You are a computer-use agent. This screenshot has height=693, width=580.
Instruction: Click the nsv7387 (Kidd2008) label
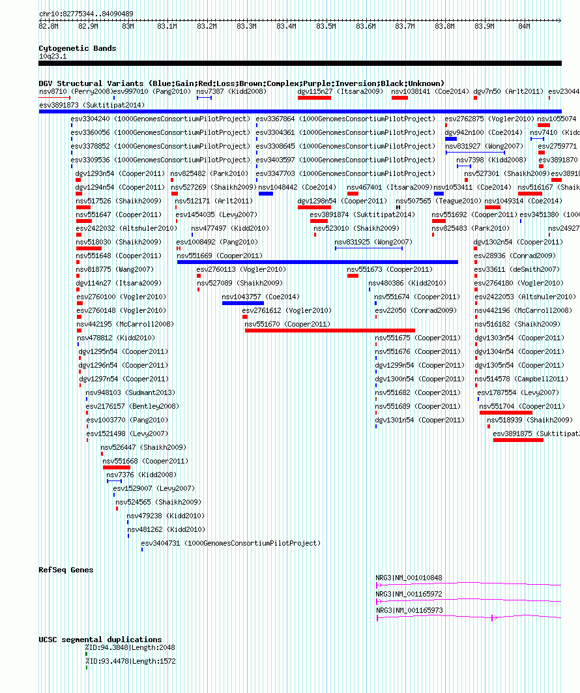coord(231,91)
